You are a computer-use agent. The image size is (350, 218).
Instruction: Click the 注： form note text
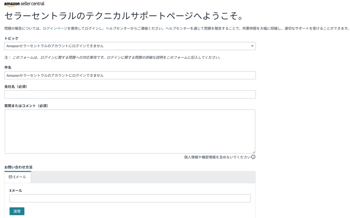tap(113, 58)
